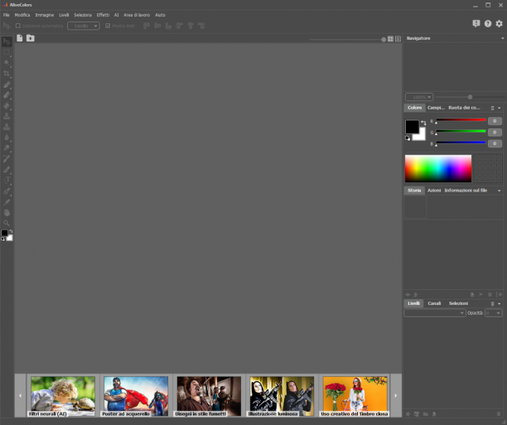Open the Filtri neurali (AI) tutorial thumbnail

(63, 396)
